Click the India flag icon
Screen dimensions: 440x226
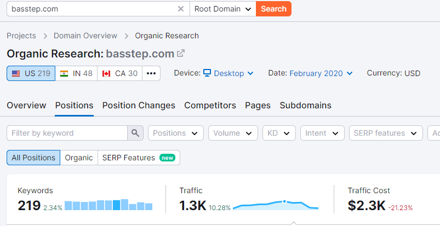tap(64, 73)
